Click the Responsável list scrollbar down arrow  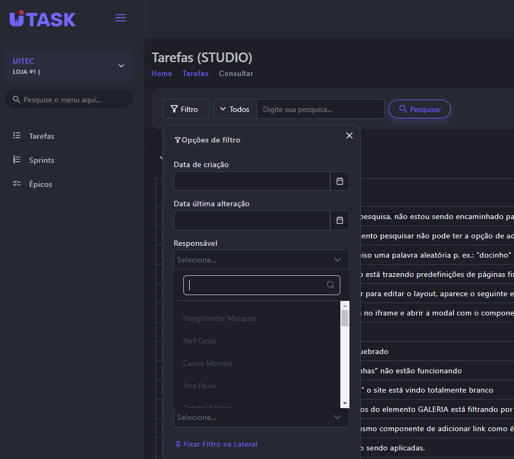(x=345, y=403)
